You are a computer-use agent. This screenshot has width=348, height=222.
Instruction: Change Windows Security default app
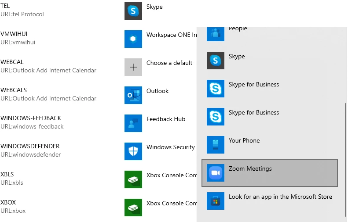click(x=170, y=147)
